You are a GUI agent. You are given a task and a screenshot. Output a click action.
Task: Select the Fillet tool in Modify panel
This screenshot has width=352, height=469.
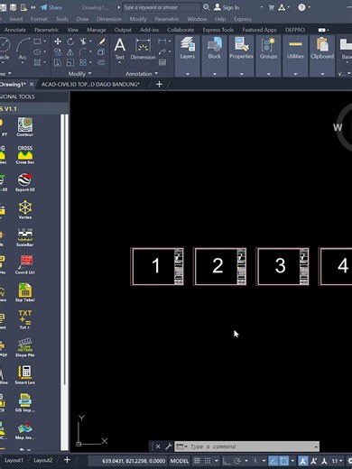(83, 52)
